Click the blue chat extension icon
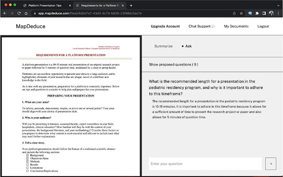 [x=249, y=13]
